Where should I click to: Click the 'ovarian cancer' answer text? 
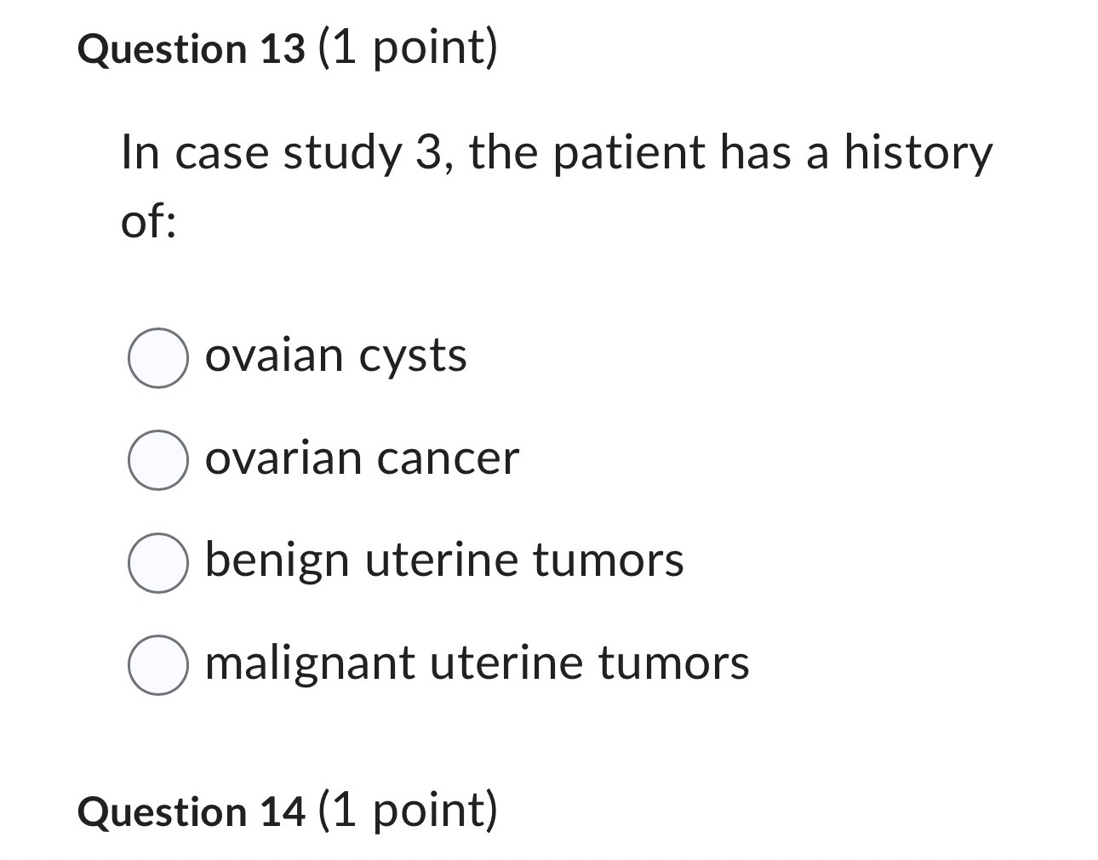[361, 458]
